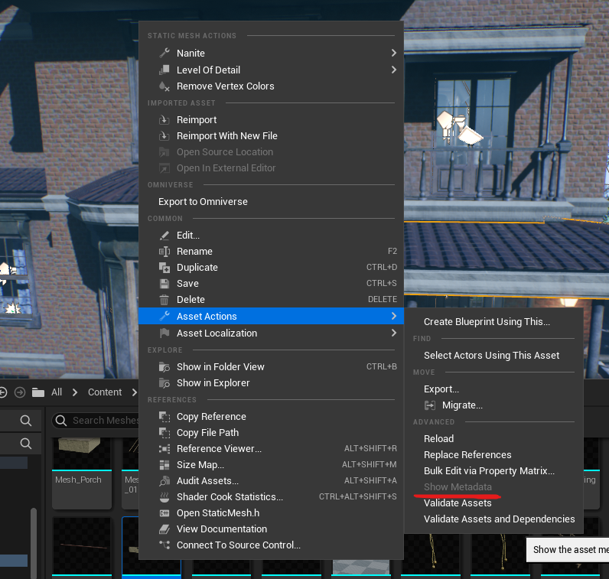Choose Validate Assets
Screen dimensions: 609x579
(493, 503)
